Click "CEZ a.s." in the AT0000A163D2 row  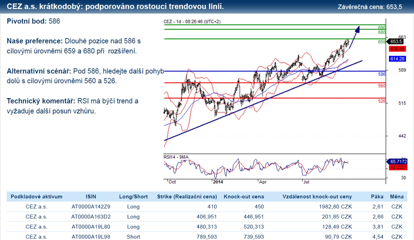(36, 217)
